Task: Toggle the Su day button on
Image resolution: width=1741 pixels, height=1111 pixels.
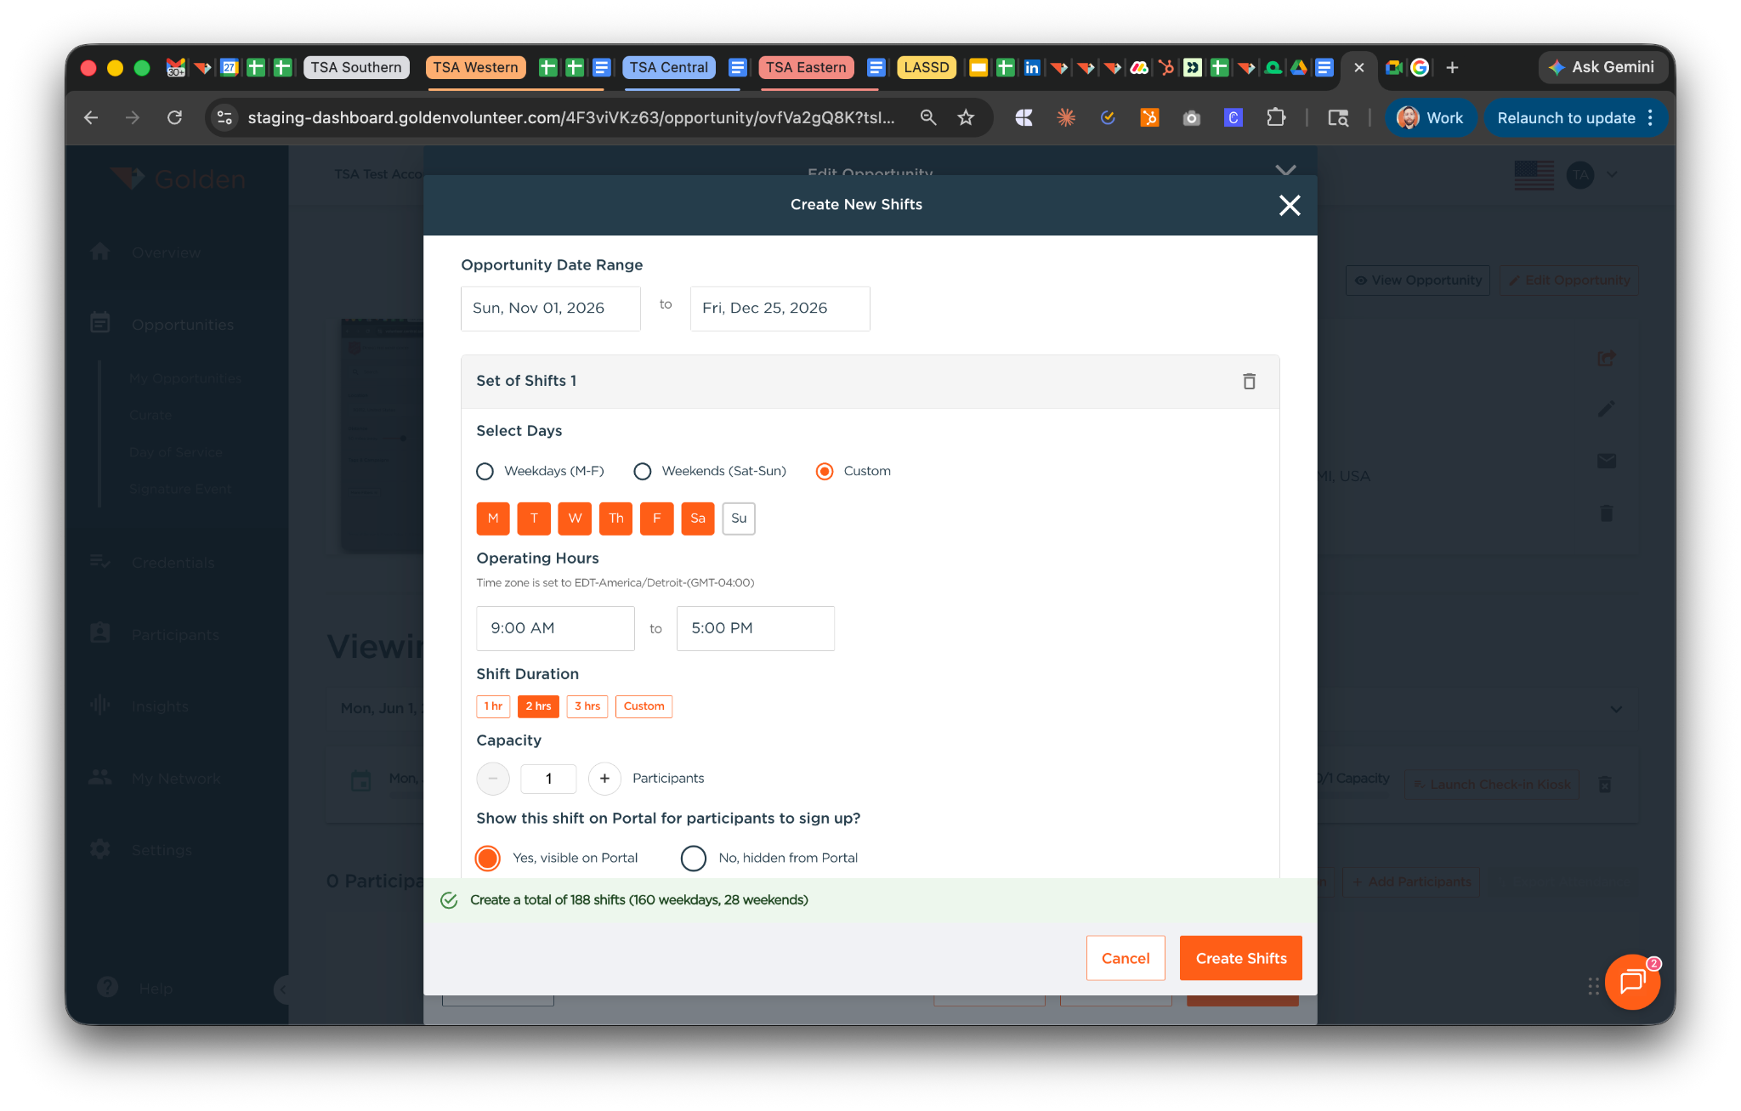Action: 739,519
